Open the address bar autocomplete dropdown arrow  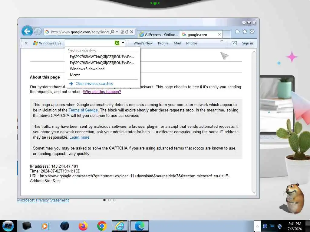[x=117, y=32]
